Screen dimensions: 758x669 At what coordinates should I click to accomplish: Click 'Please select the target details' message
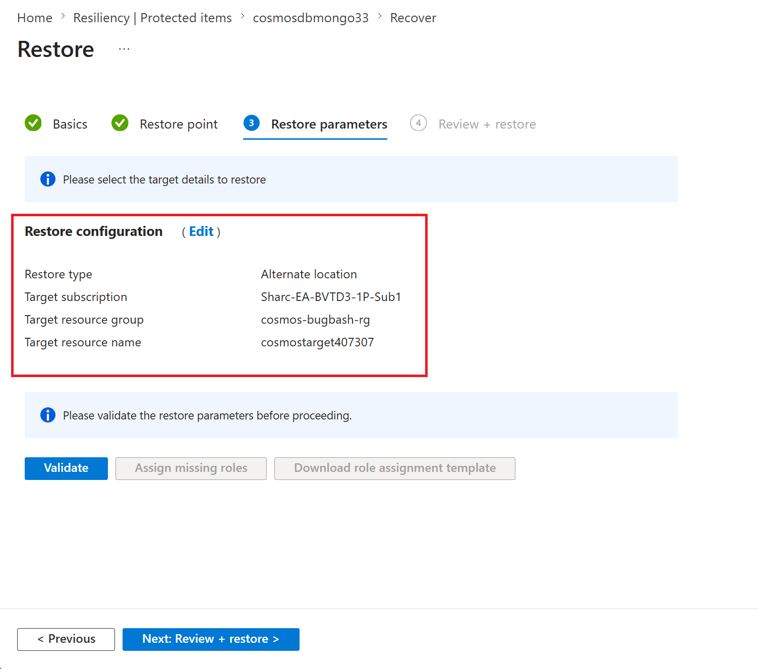(164, 179)
